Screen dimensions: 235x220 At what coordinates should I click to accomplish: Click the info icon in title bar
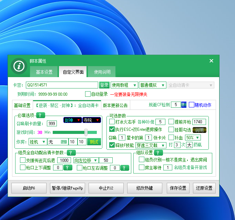click(x=19, y=66)
